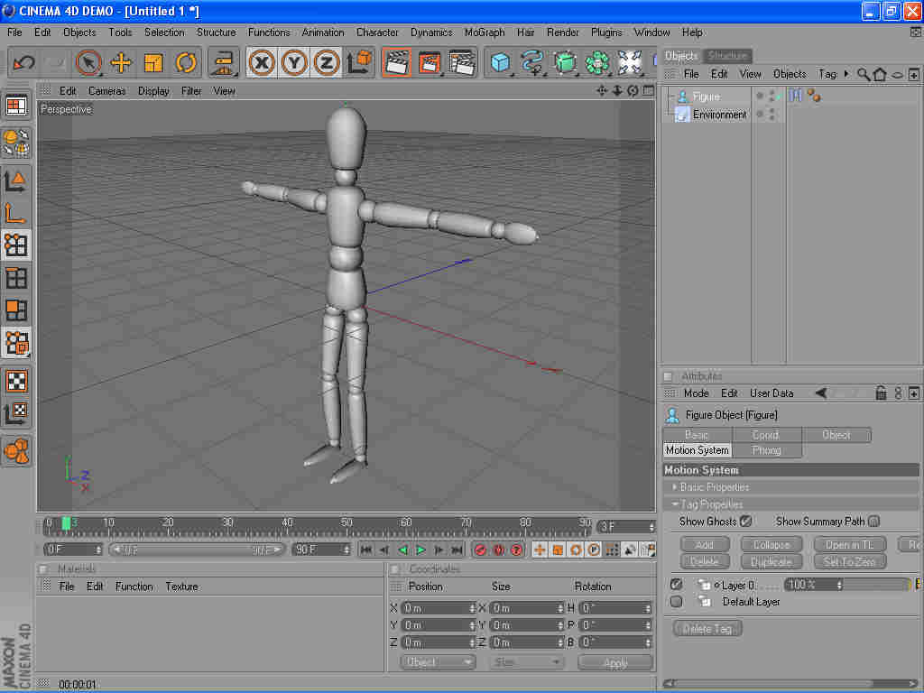
Task: Toggle the Layer 0 enable checkbox
Action: [x=676, y=585]
